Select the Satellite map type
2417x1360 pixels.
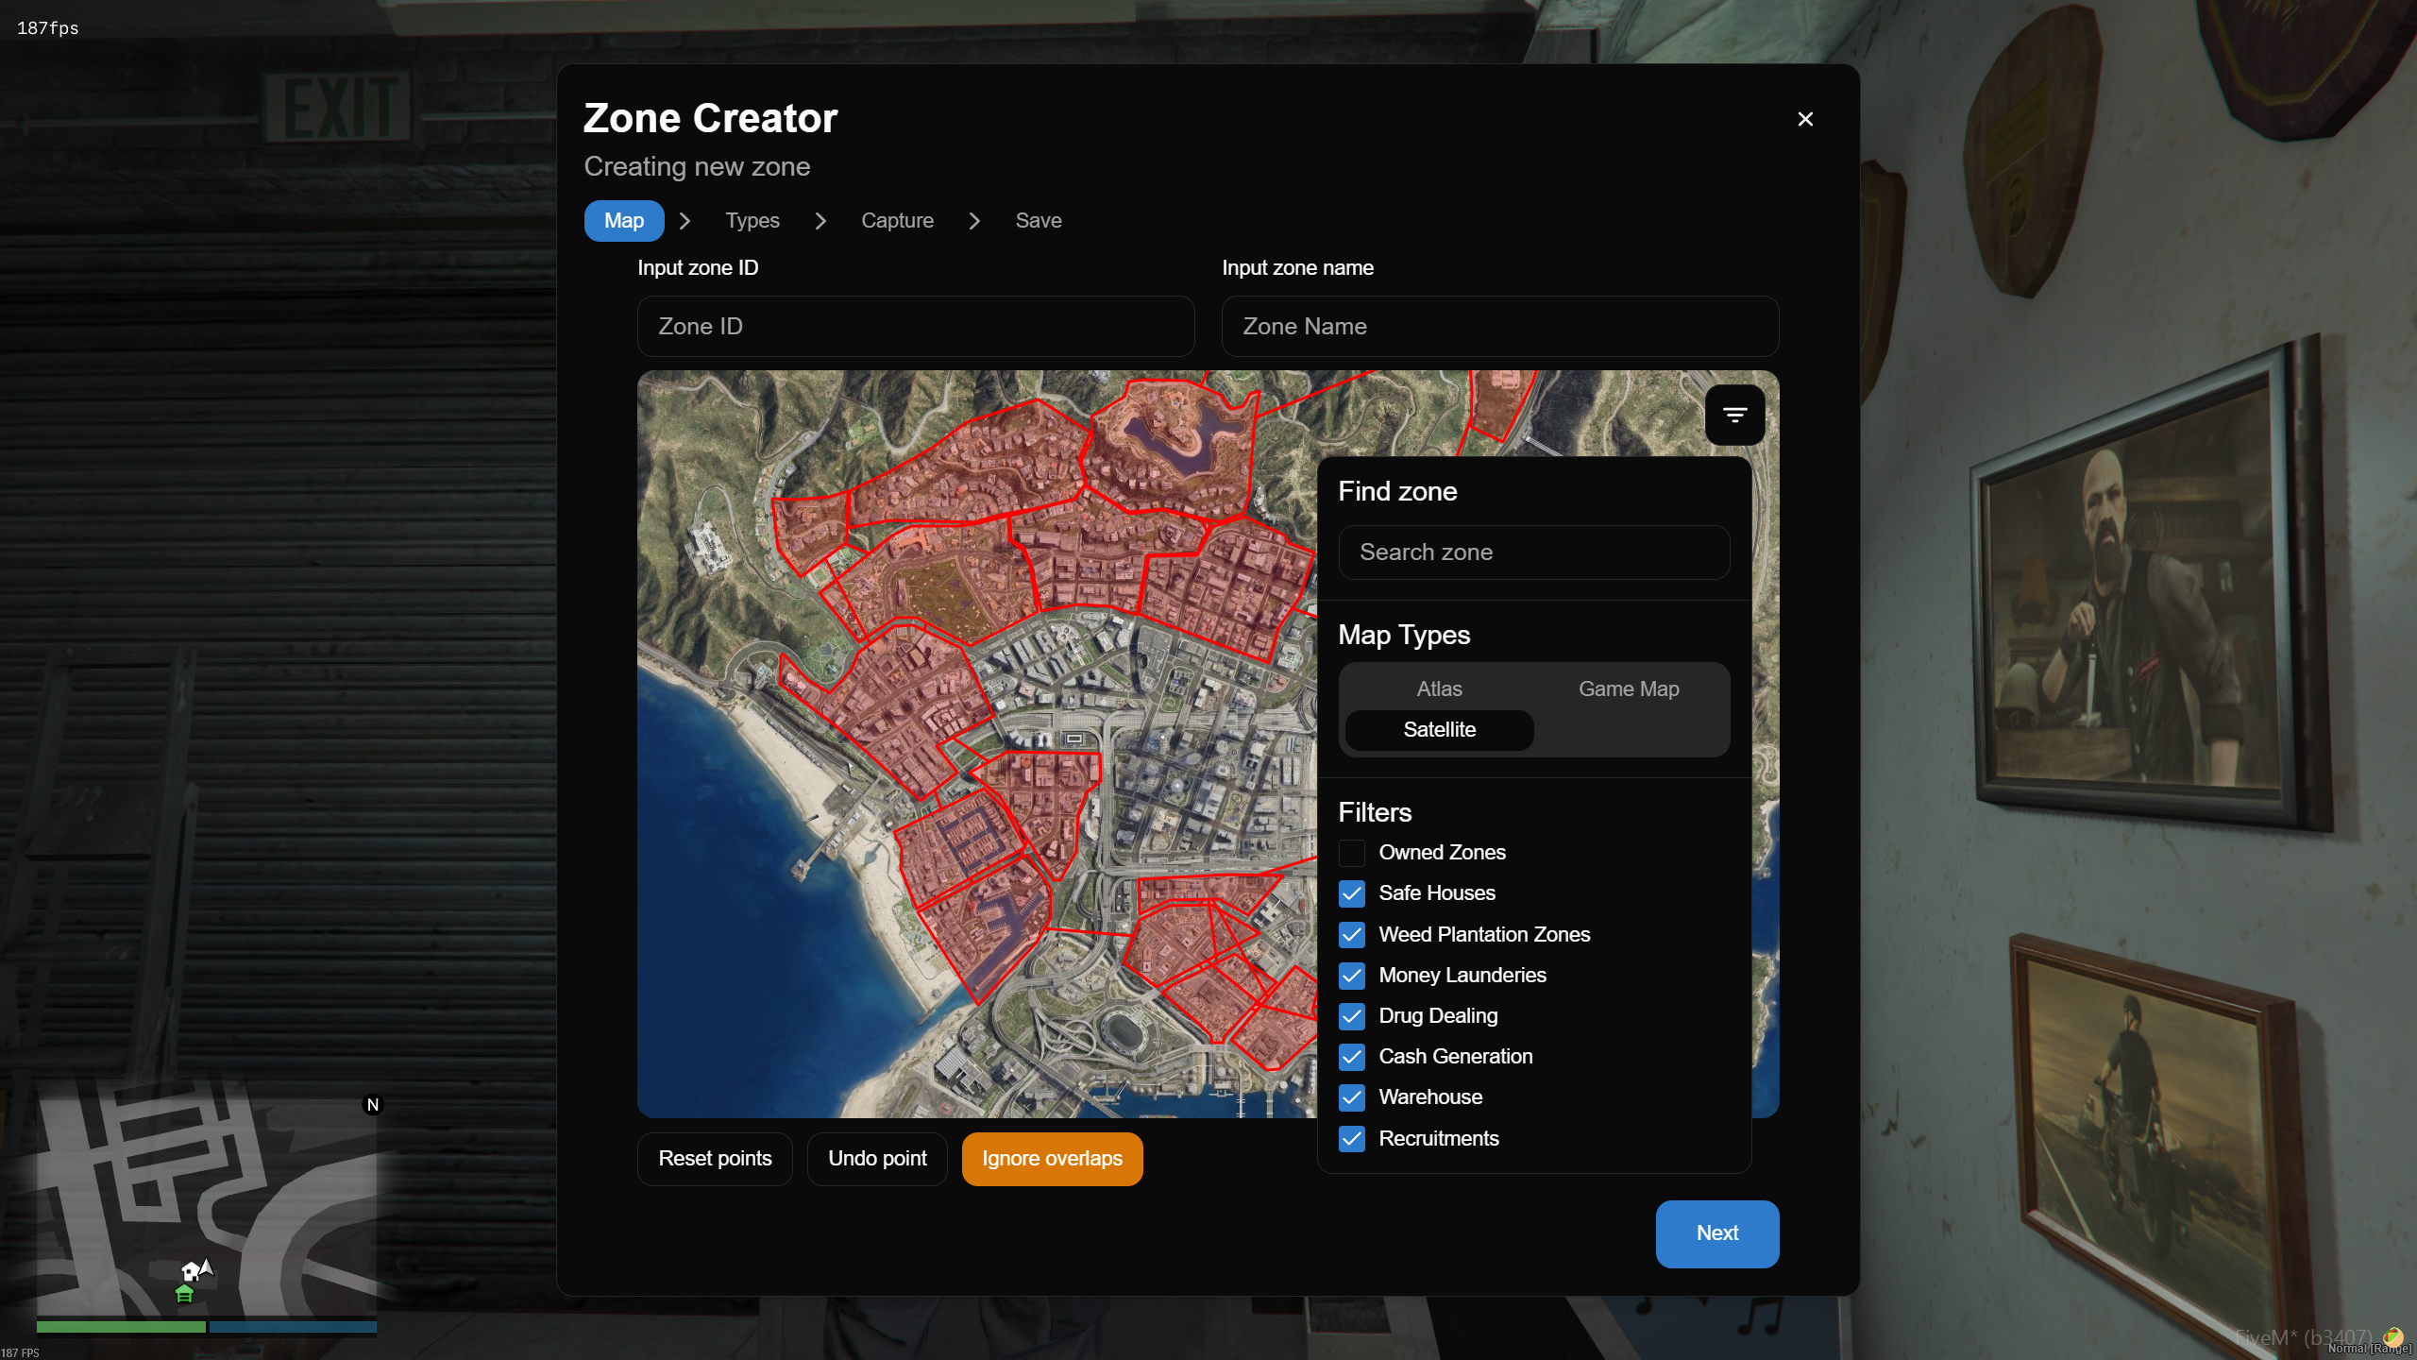[x=1439, y=729]
